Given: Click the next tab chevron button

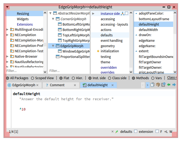Looking at the screenshot, I should (x=147, y=85).
